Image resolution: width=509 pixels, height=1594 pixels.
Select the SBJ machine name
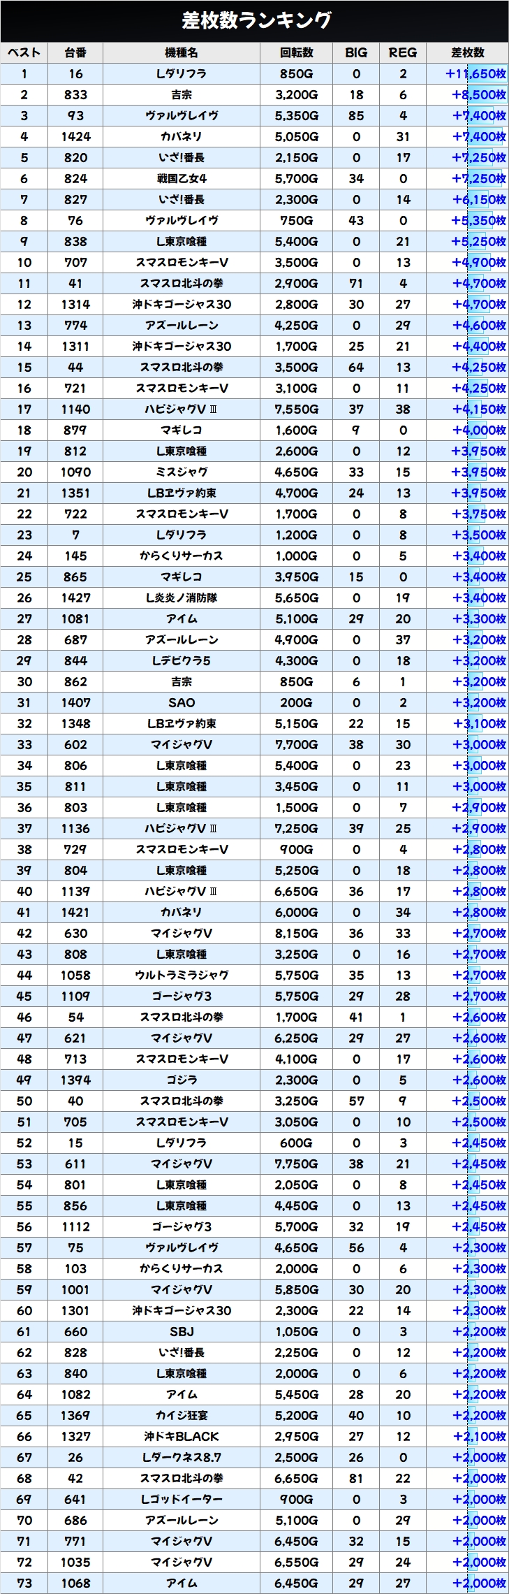182,1332
